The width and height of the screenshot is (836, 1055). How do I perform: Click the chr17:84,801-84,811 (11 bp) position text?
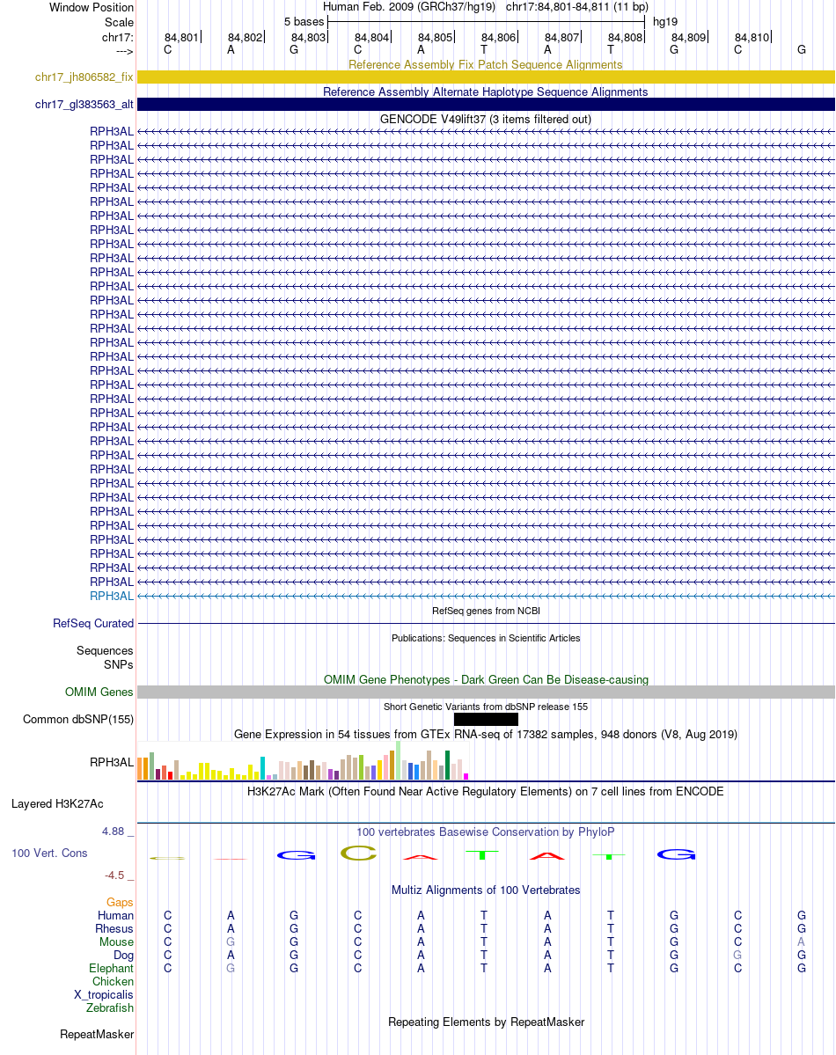coord(577,7)
